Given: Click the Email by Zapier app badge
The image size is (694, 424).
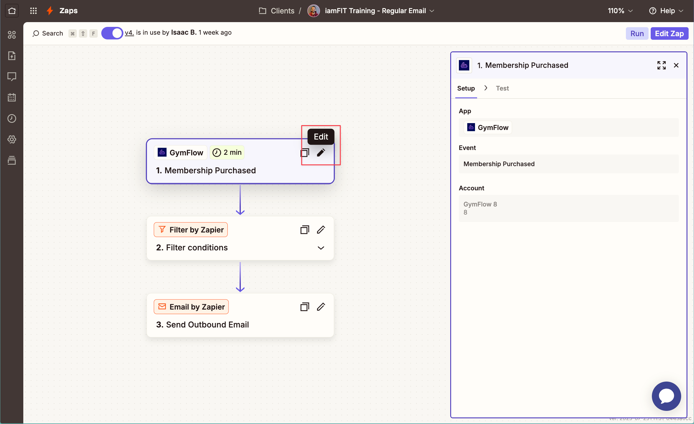Looking at the screenshot, I should tap(191, 307).
